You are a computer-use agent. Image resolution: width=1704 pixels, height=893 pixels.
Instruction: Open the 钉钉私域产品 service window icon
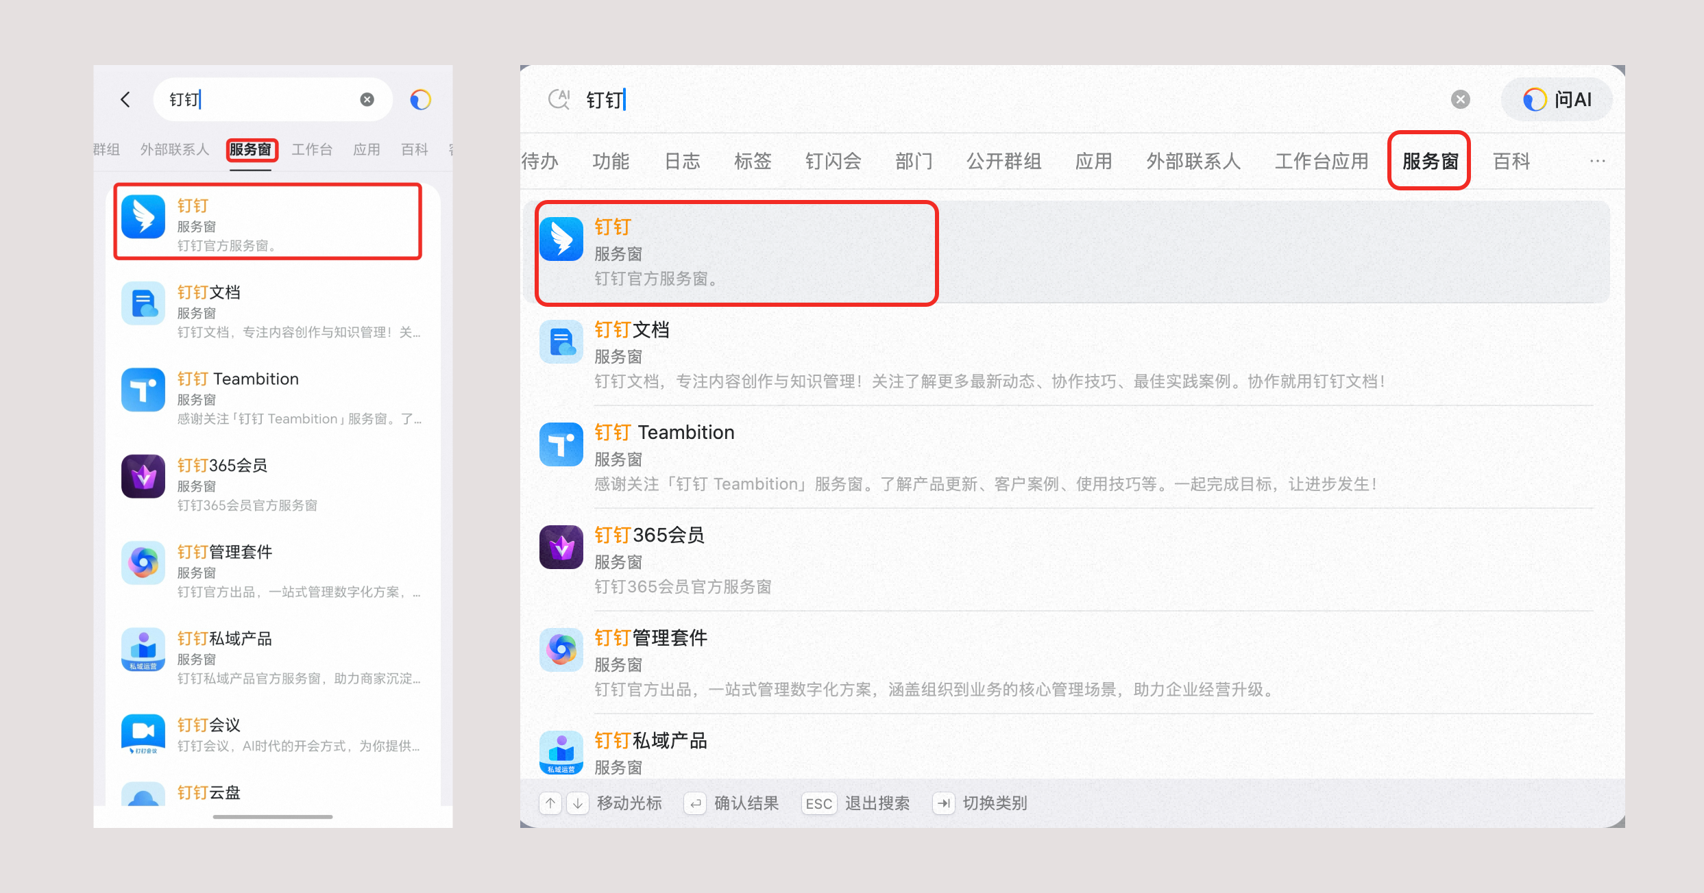561,751
